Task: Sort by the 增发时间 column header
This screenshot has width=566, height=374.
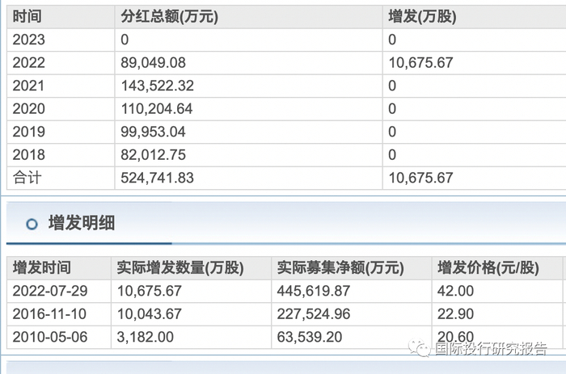Action: [x=42, y=268]
